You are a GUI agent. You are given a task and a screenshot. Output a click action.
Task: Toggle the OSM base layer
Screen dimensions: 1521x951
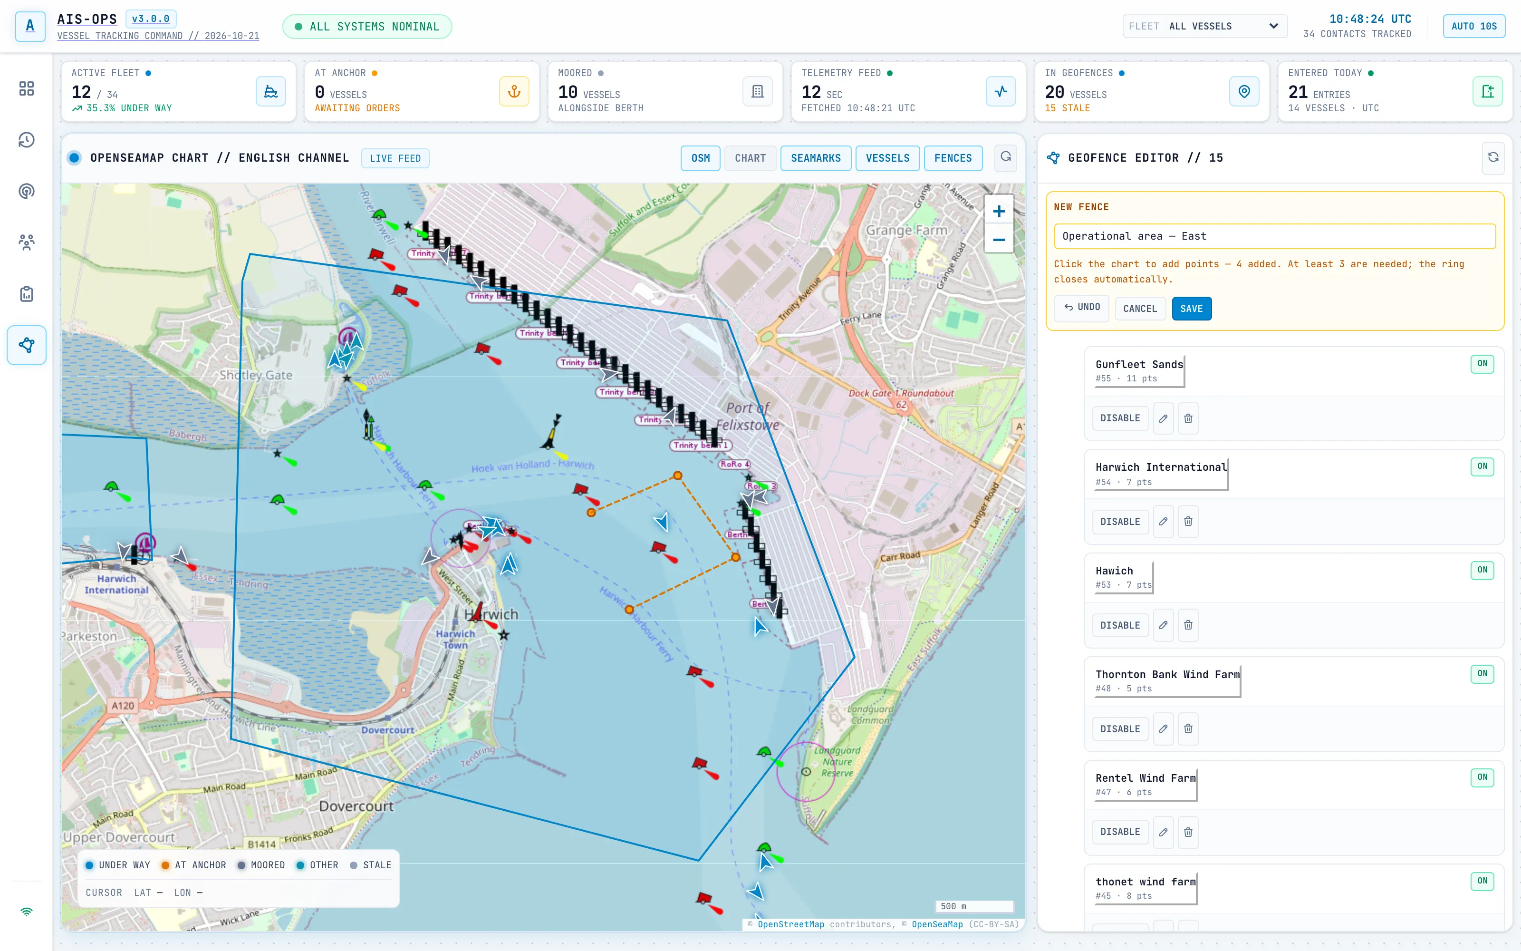[x=700, y=158]
